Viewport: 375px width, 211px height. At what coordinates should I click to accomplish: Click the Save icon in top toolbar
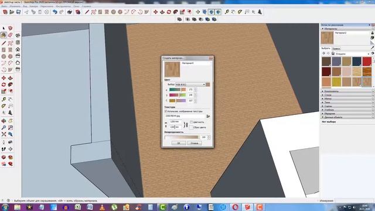coord(18,12)
